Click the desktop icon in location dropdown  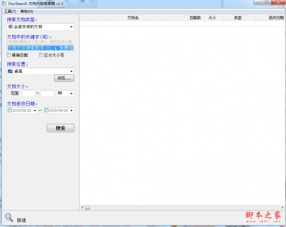click(x=10, y=71)
